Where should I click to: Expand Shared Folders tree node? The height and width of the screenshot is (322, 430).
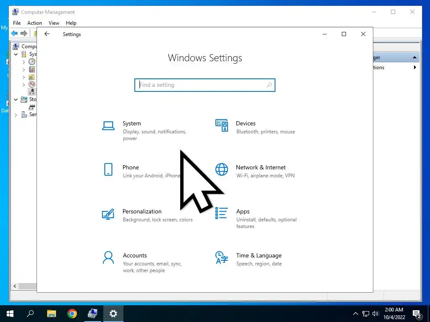coord(24,77)
